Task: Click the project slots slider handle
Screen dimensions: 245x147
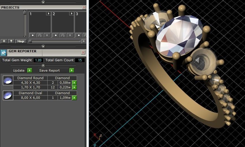Action: point(30,41)
